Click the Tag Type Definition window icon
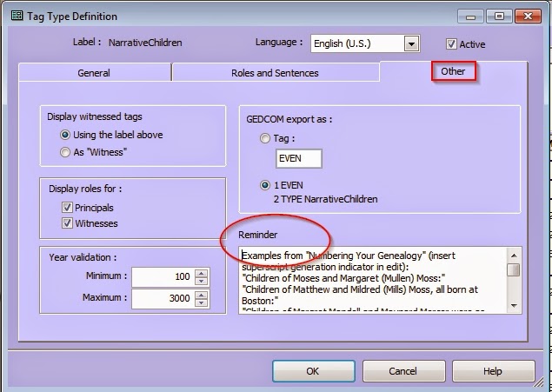552x392 pixels. pos(17,16)
